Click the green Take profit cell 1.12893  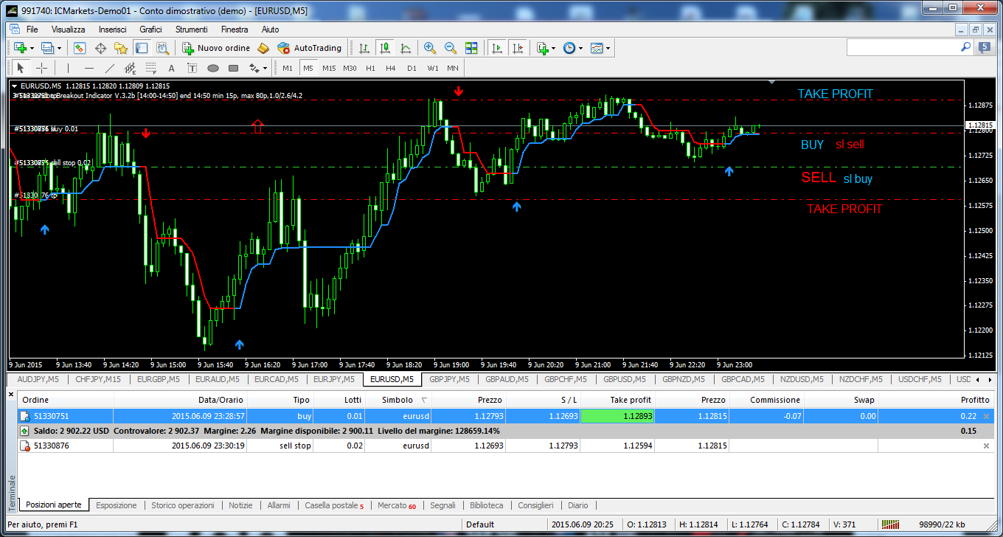click(619, 416)
